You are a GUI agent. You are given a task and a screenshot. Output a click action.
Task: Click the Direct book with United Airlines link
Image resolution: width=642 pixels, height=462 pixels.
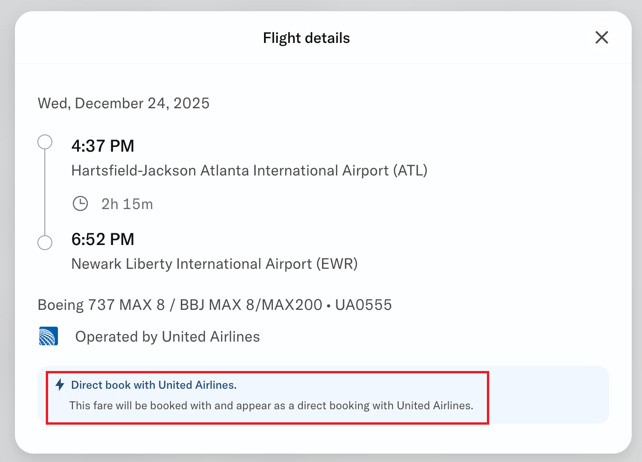click(154, 385)
